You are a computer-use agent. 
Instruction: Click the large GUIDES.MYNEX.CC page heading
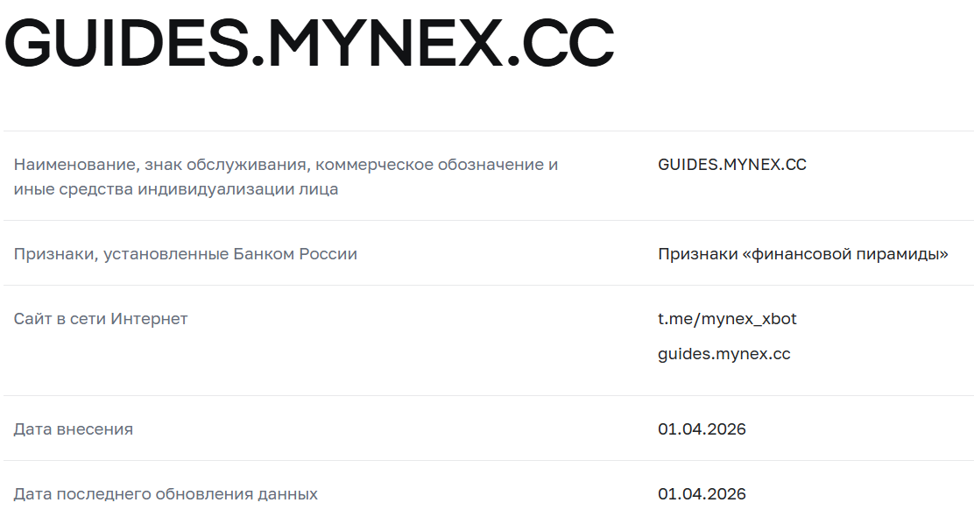tap(308, 44)
